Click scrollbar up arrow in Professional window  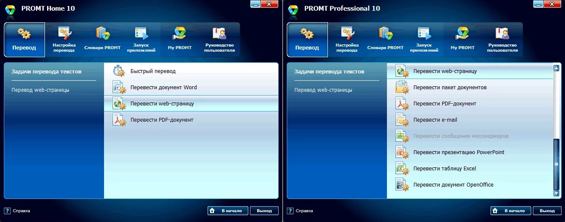point(556,68)
